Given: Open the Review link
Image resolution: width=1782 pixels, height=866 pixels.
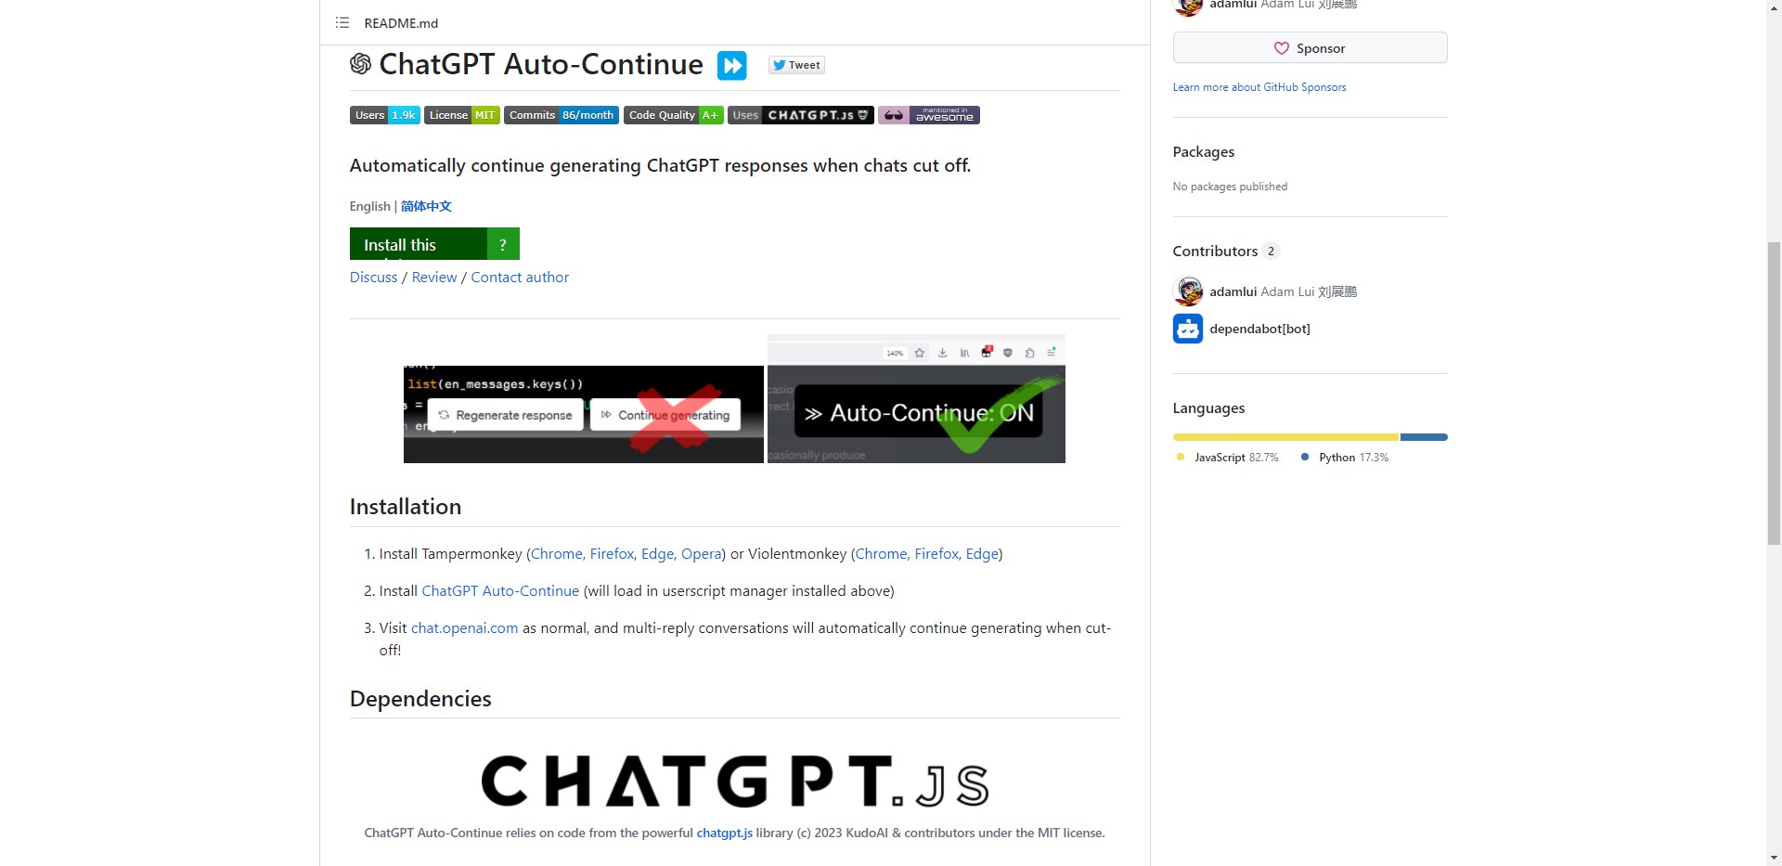Looking at the screenshot, I should pos(434,277).
